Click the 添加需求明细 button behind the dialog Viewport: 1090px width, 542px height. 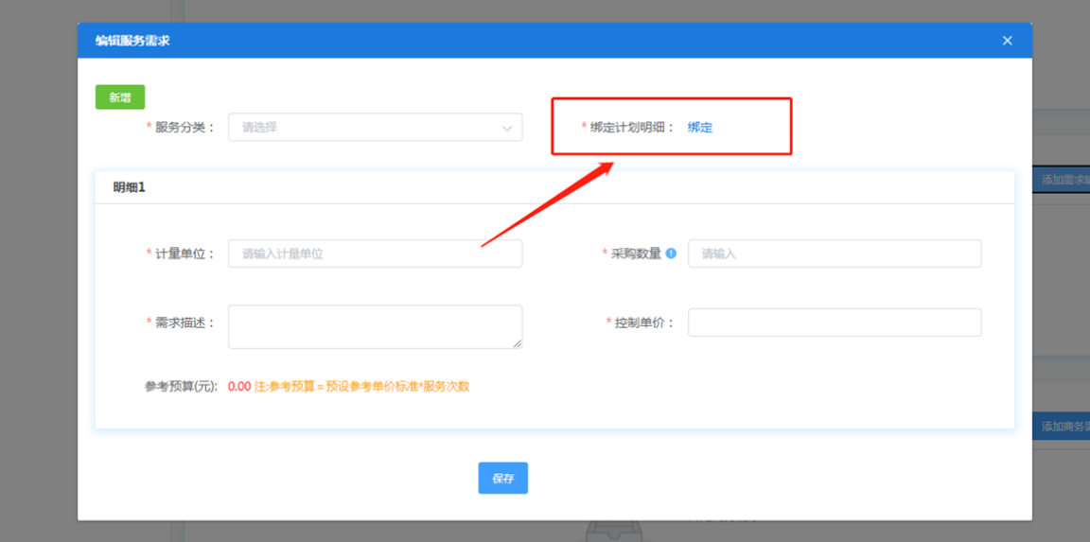[1060, 180]
